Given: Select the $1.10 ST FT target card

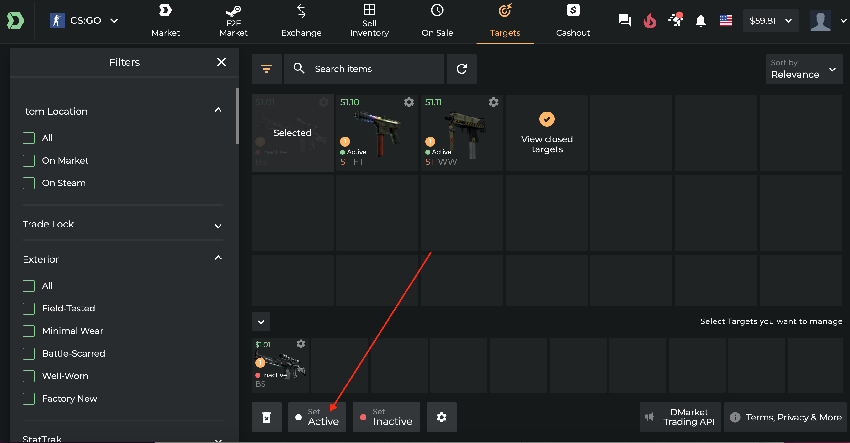Looking at the screenshot, I should click(x=377, y=133).
